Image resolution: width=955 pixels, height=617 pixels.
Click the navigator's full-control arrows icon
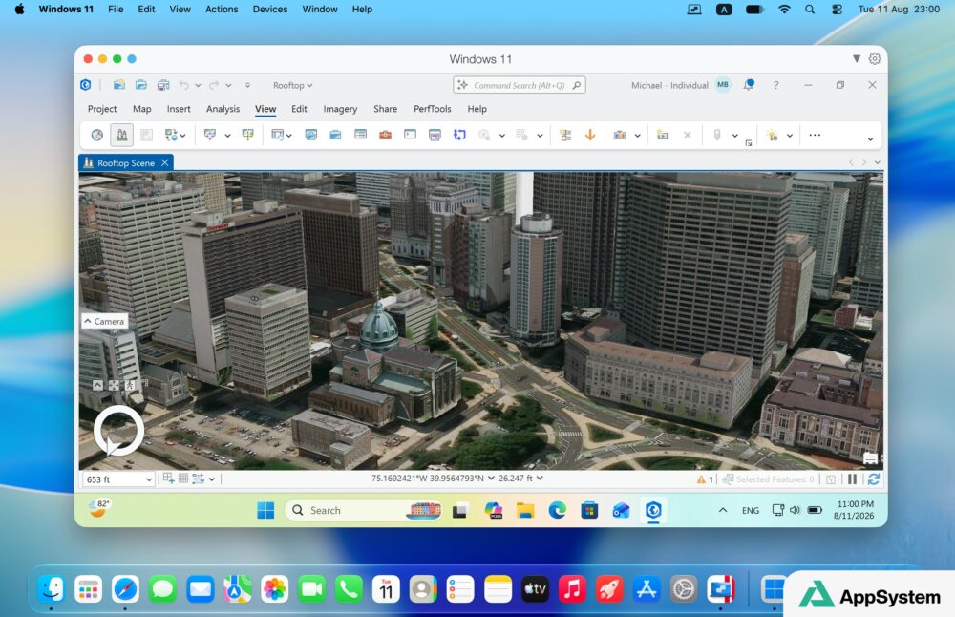click(114, 385)
